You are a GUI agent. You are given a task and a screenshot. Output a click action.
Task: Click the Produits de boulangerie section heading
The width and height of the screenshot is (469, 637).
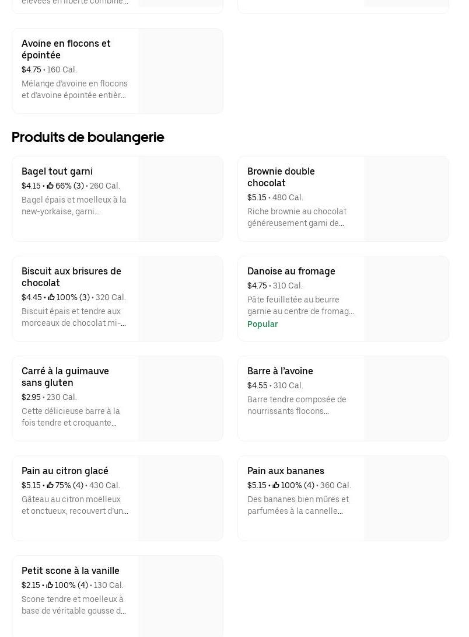tap(88, 137)
